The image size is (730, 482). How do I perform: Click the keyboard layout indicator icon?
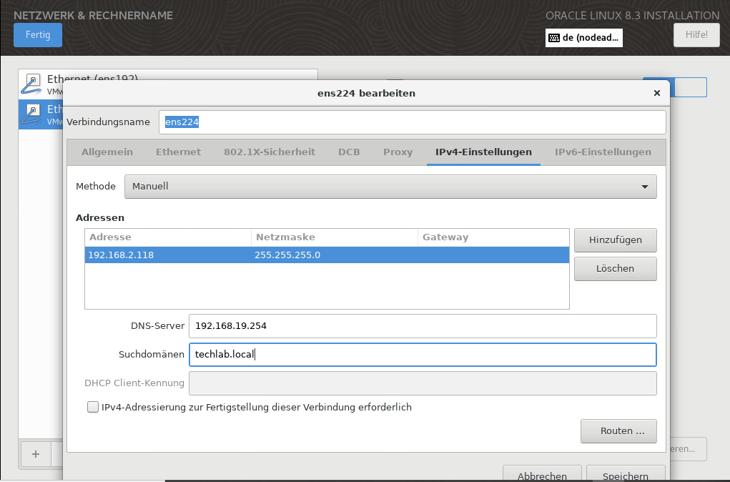click(554, 37)
